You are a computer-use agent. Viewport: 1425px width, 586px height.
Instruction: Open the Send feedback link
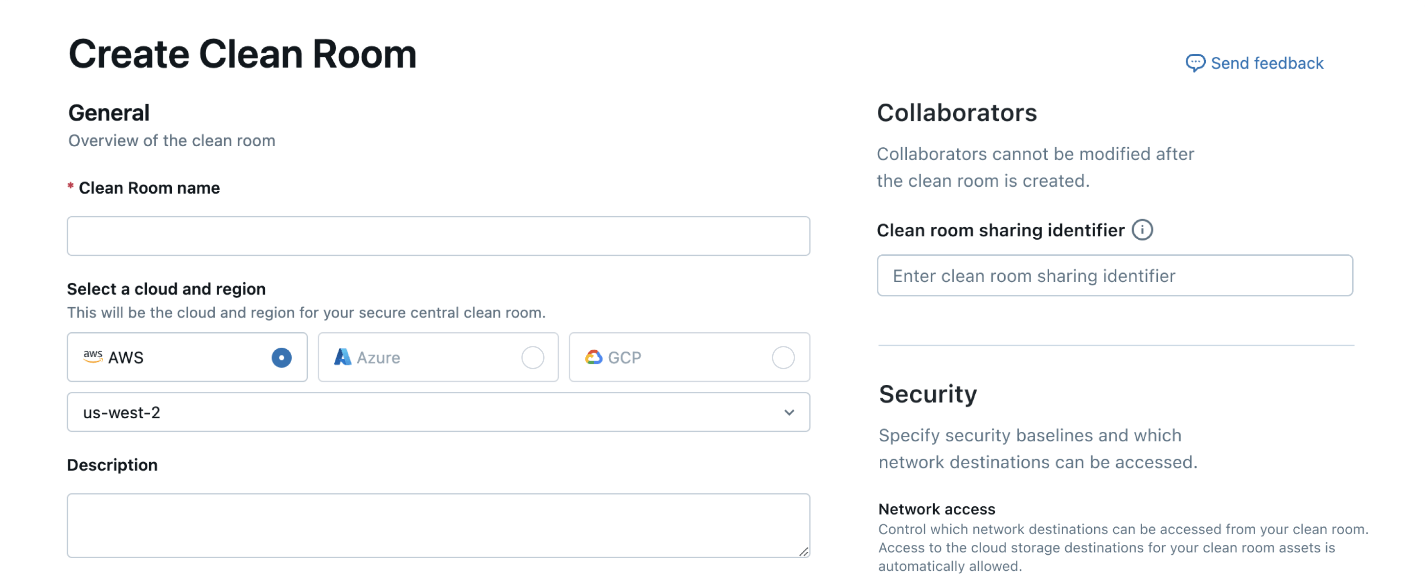[1266, 63]
